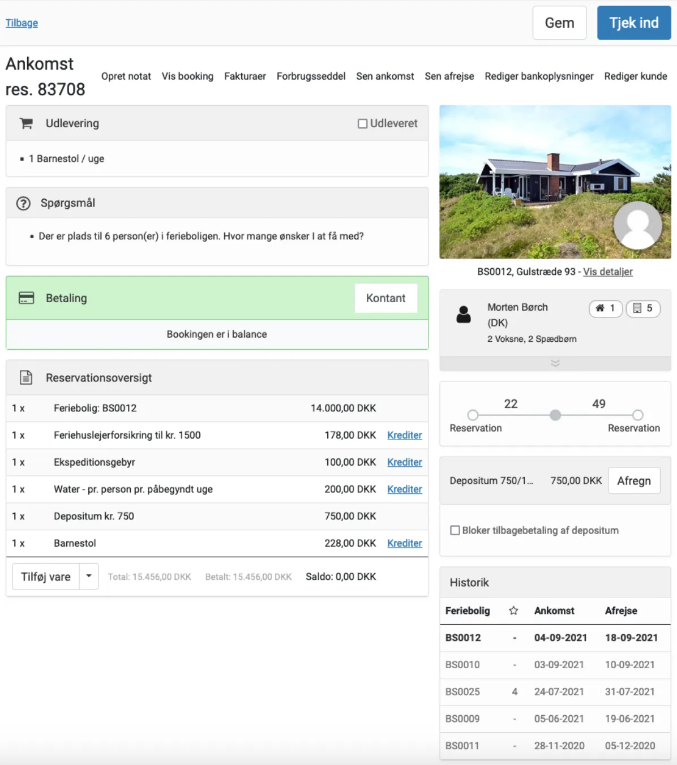
Task: Open the Tilføj vare dropdown arrow
Action: (89, 577)
